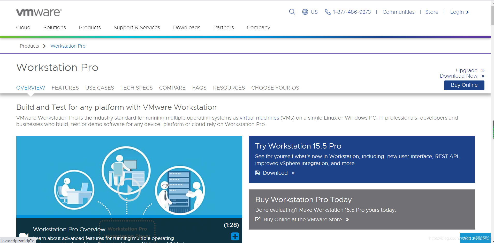Click the blue plus icon on video
Image resolution: width=494 pixels, height=243 pixels.
(x=235, y=236)
